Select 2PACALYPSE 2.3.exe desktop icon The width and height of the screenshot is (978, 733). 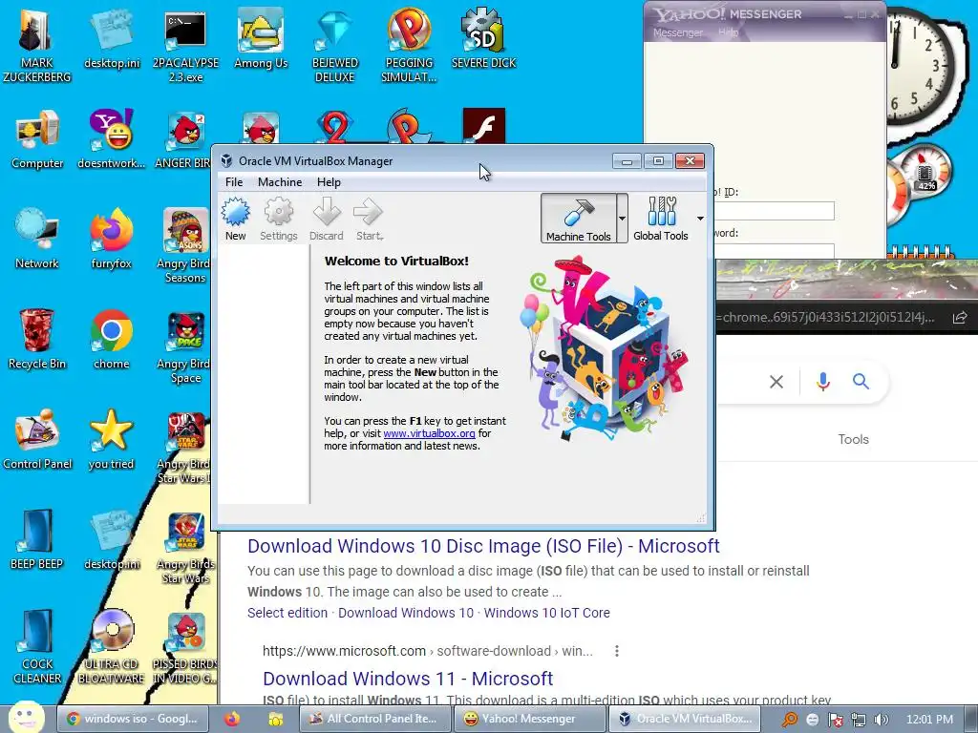(186, 46)
